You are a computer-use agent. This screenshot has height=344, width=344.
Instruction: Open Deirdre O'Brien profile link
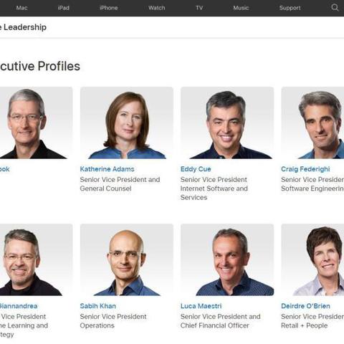[x=305, y=306]
